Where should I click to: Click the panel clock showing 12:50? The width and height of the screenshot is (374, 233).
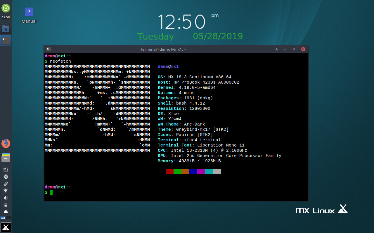[6, 17]
